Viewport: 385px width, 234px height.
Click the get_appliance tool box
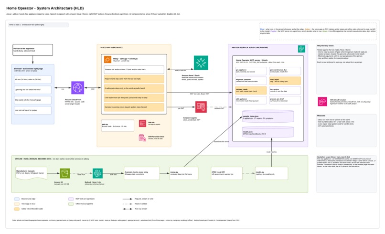(251, 71)
